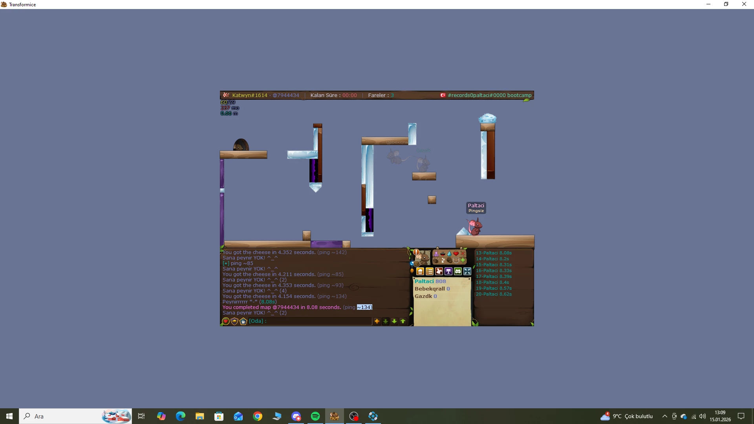This screenshot has height=424, width=754.
Task: Click record entry 13-Paltaci 8.08s
Action: coord(494,253)
